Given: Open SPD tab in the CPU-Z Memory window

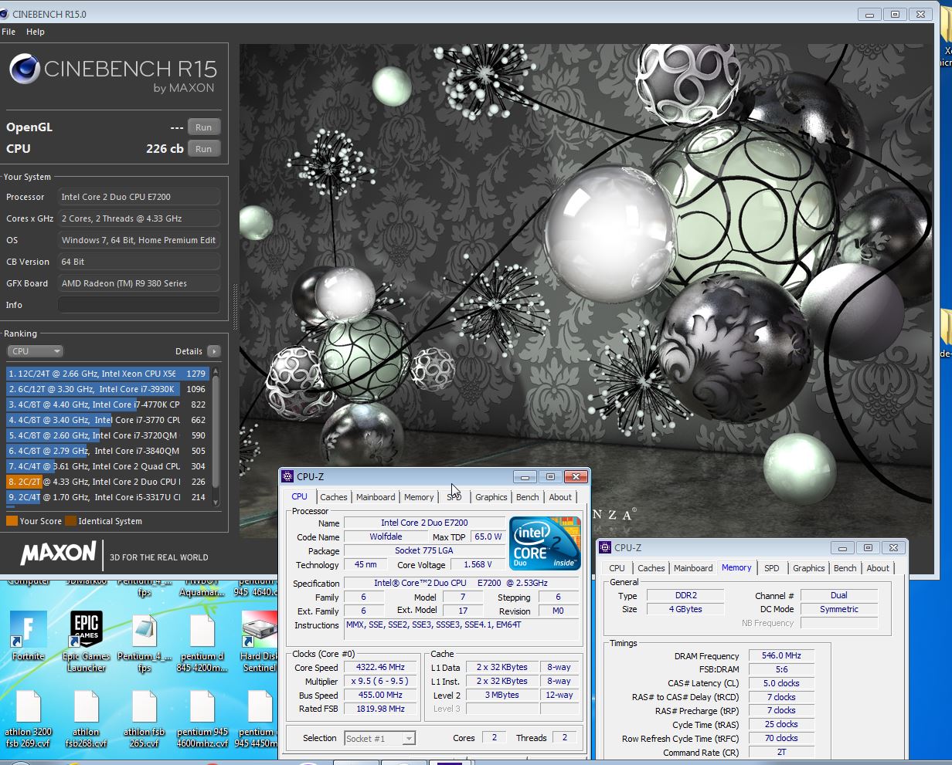Looking at the screenshot, I should click(x=772, y=568).
